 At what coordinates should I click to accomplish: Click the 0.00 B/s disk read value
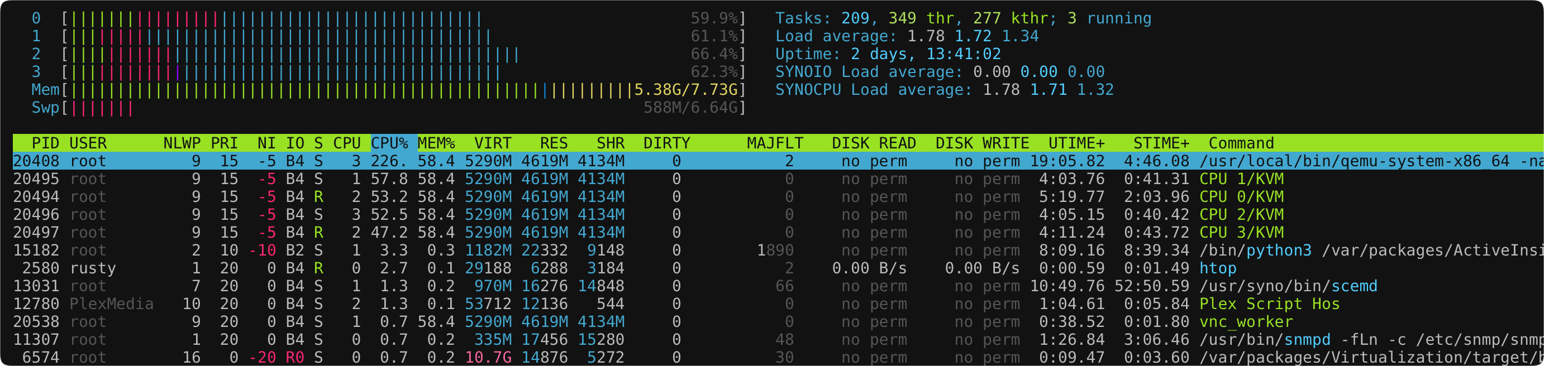click(869, 268)
